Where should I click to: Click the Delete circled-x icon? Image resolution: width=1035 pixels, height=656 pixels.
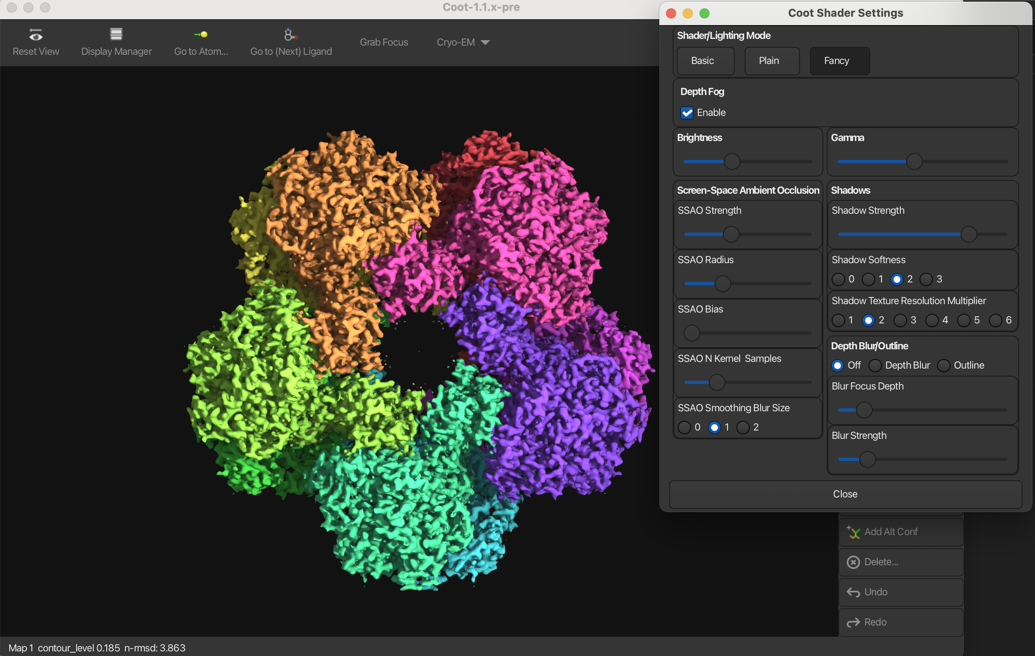pyautogui.click(x=853, y=562)
